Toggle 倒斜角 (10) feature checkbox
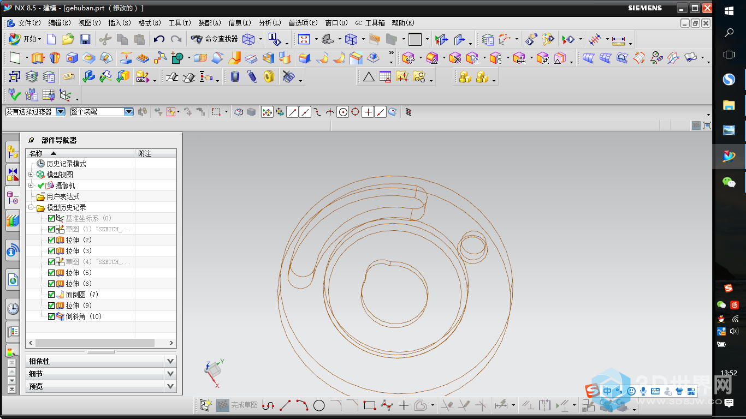 pyautogui.click(x=51, y=316)
